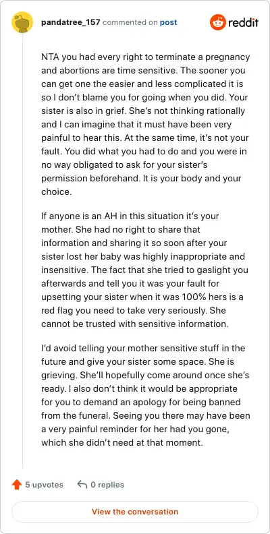The image size is (270, 534).
Task: Click the yellow Snoo avatar of pandatree_157
Action: click(x=22, y=22)
